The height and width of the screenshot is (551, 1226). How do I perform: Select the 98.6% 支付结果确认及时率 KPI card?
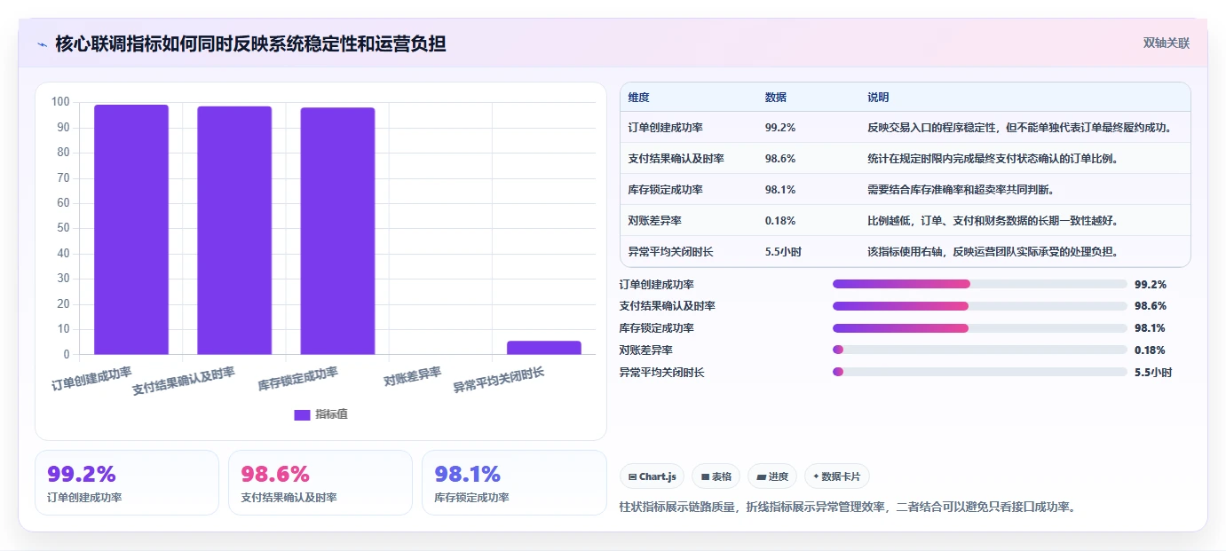click(320, 483)
